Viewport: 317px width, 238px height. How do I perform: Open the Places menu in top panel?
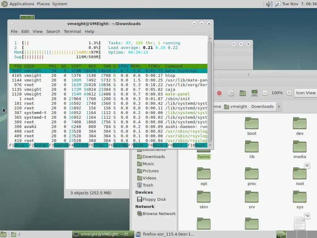pyautogui.click(x=43, y=4)
